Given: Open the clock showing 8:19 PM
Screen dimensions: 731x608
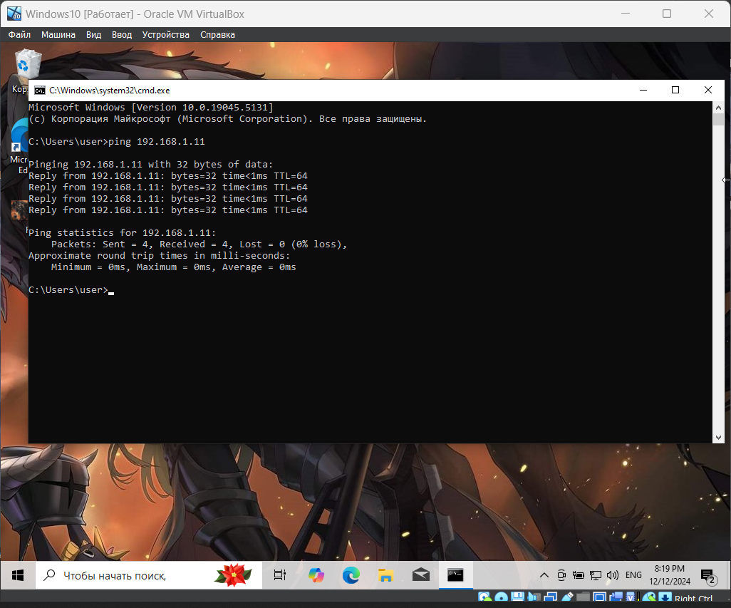Looking at the screenshot, I should tap(670, 575).
